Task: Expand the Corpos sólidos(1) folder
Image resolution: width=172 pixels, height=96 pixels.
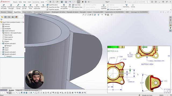Action: pyautogui.click(x=1, y=31)
